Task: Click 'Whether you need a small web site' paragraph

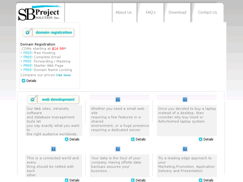Action: [120, 119]
